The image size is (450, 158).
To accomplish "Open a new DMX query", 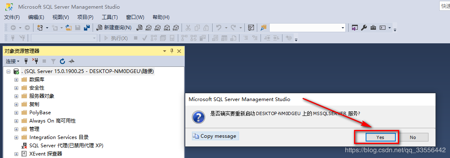I will click(x=157, y=28).
